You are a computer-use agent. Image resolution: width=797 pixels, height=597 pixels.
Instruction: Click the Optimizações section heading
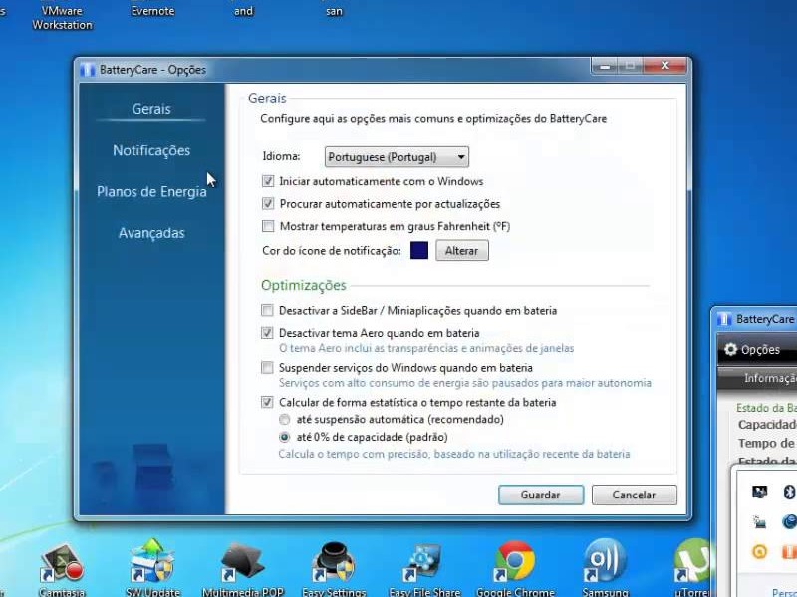click(x=304, y=285)
